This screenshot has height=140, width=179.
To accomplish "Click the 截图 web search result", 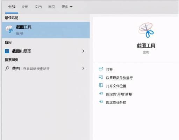I will [46, 69].
